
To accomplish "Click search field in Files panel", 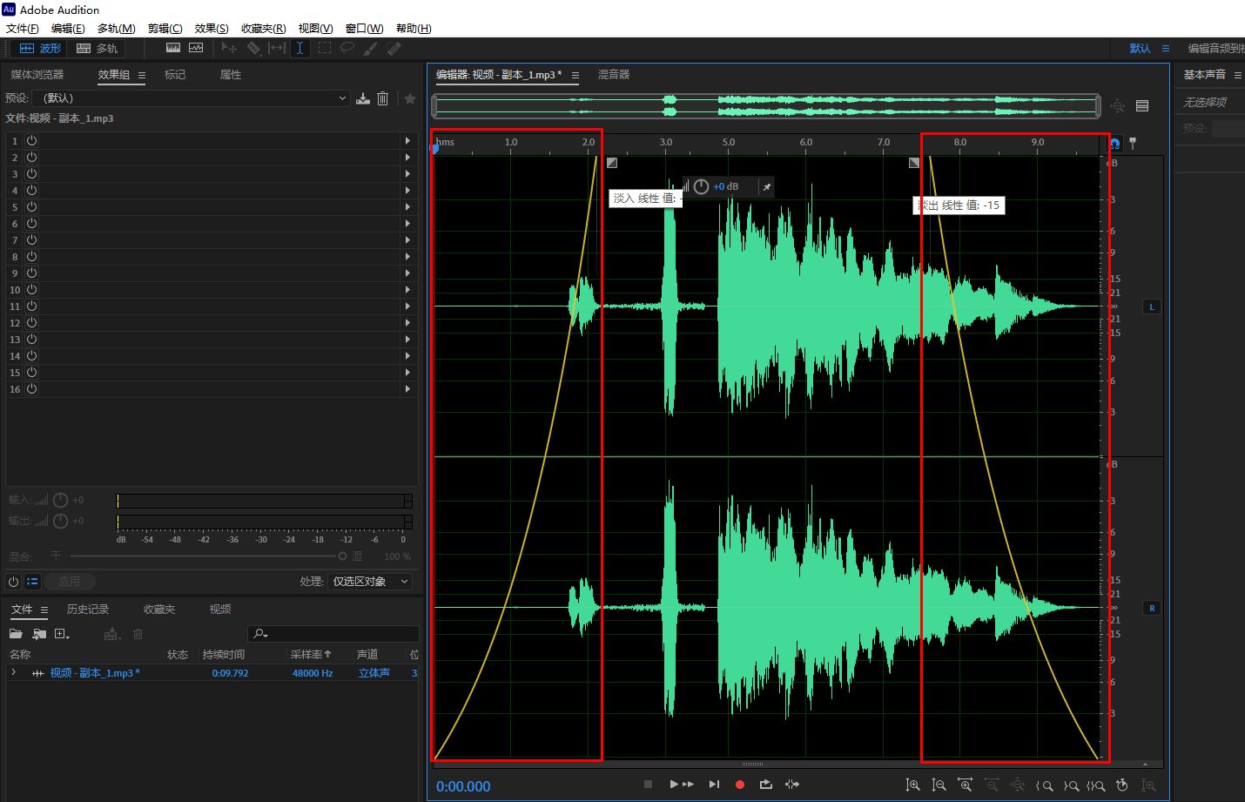I will click(x=333, y=634).
